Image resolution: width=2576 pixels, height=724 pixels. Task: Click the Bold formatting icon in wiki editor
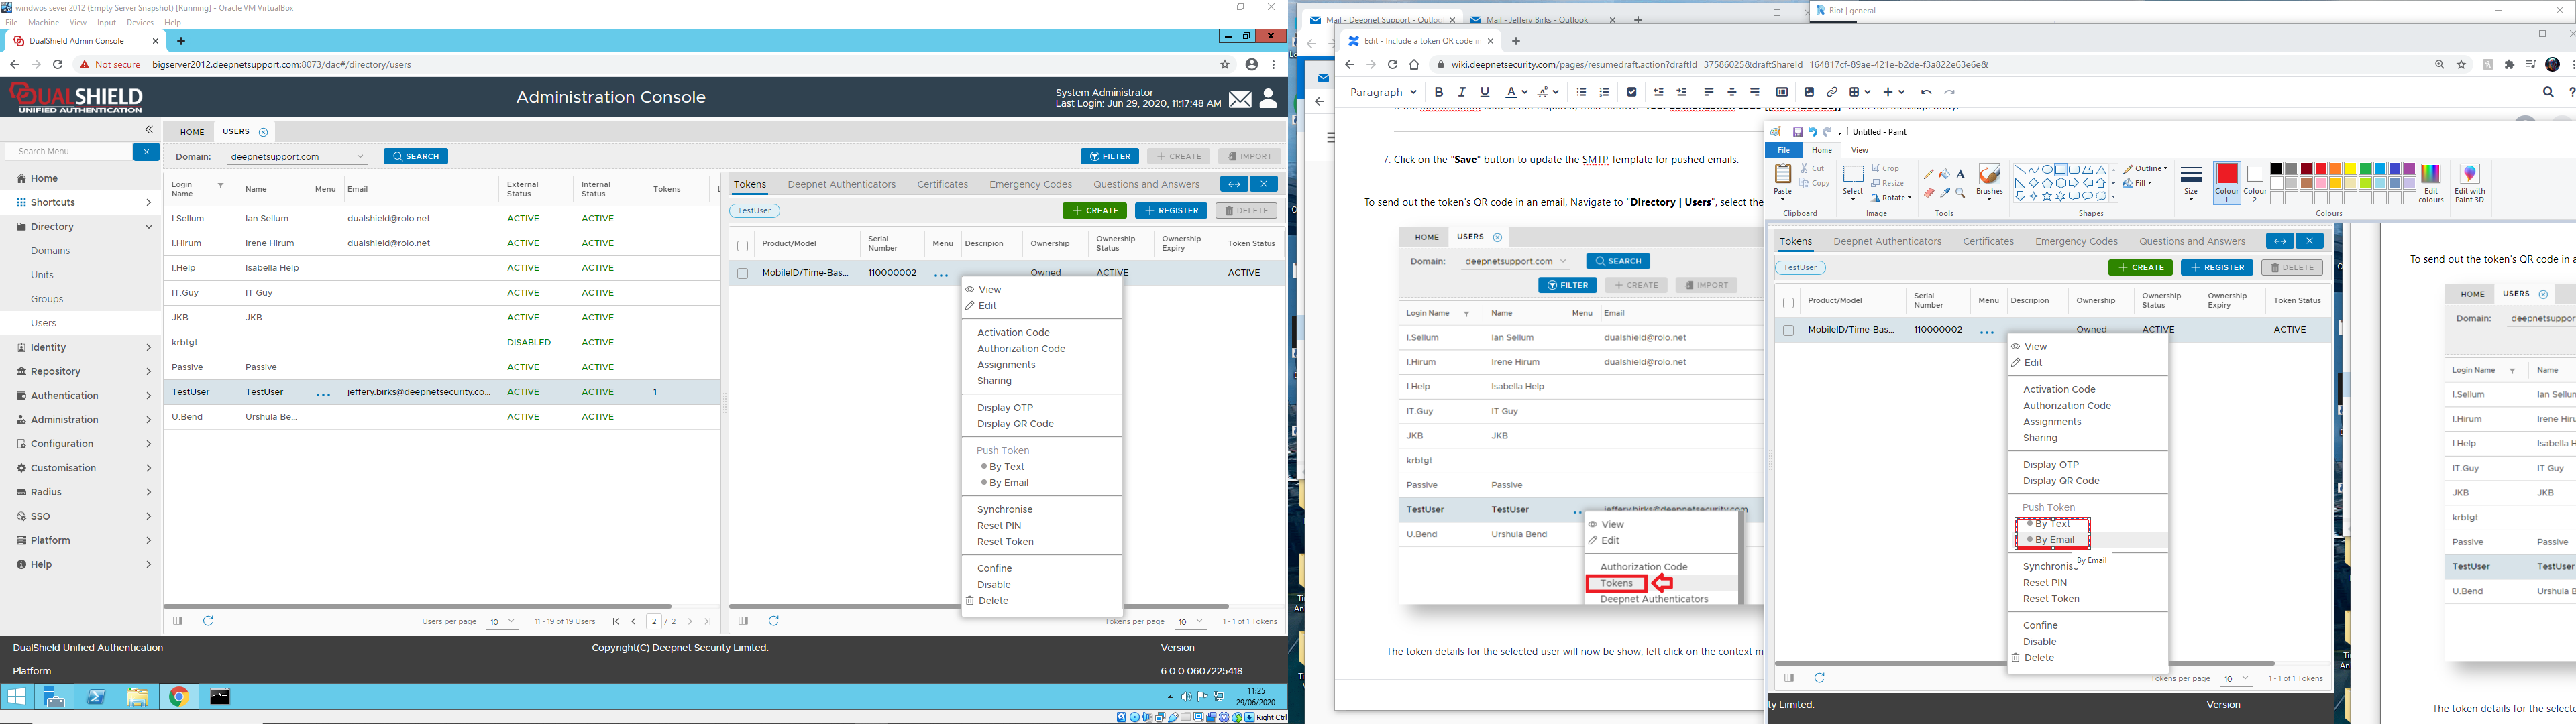pyautogui.click(x=1439, y=92)
